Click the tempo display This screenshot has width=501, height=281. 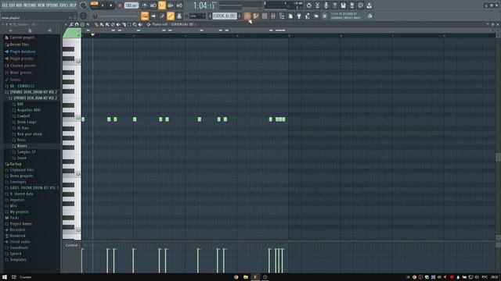coord(132,5)
